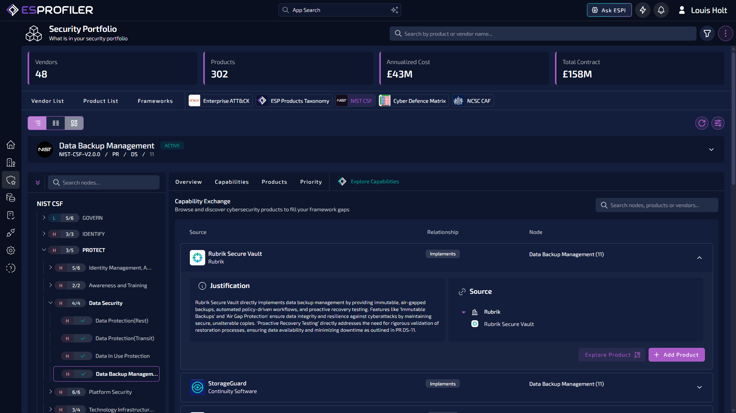The image size is (736, 413).
Task: Open the security portfolio sidebar icon
Action: [x=11, y=180]
